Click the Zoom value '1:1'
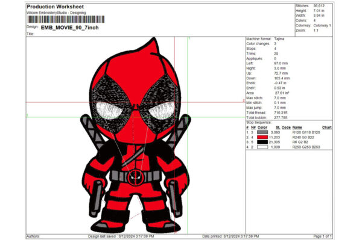 pyautogui.click(x=316, y=30)
